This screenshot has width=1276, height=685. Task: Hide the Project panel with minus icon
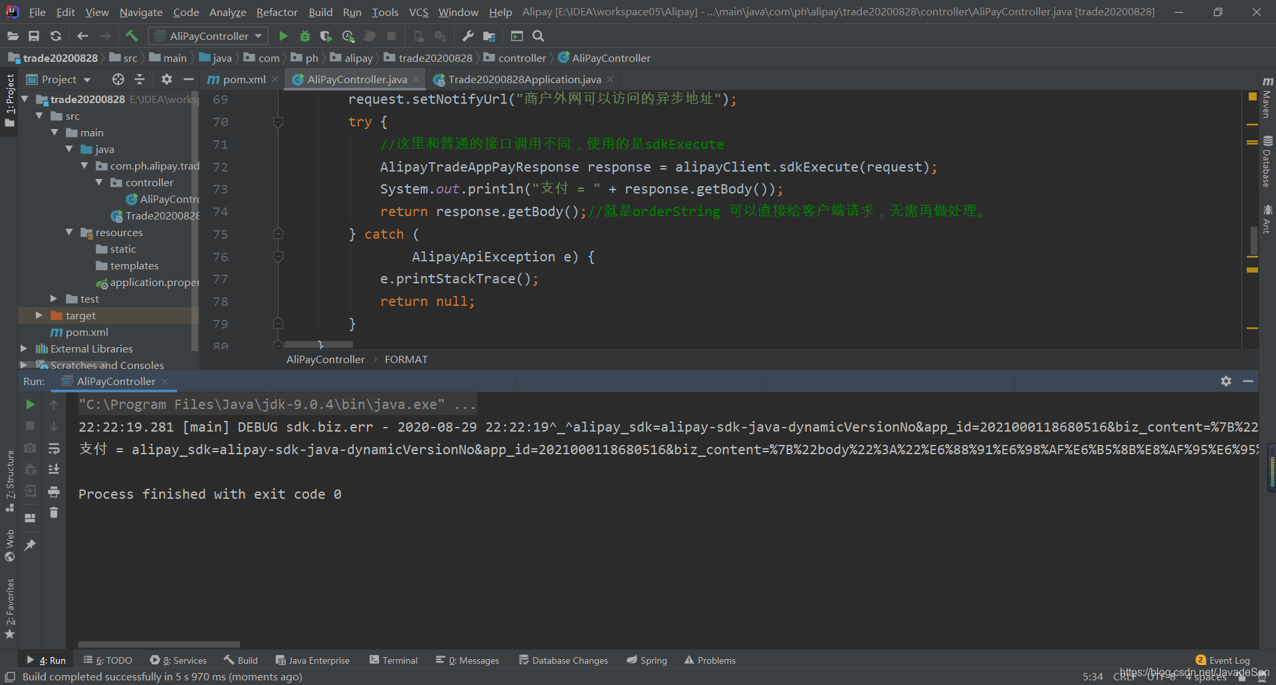click(189, 79)
